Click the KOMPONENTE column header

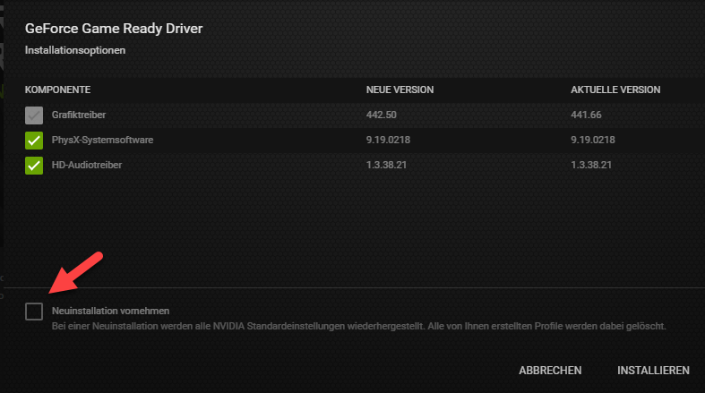[57, 90]
